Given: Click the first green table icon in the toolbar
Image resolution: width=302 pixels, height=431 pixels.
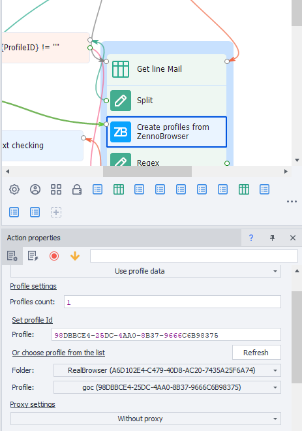Looking at the screenshot, I should (x=119, y=189).
